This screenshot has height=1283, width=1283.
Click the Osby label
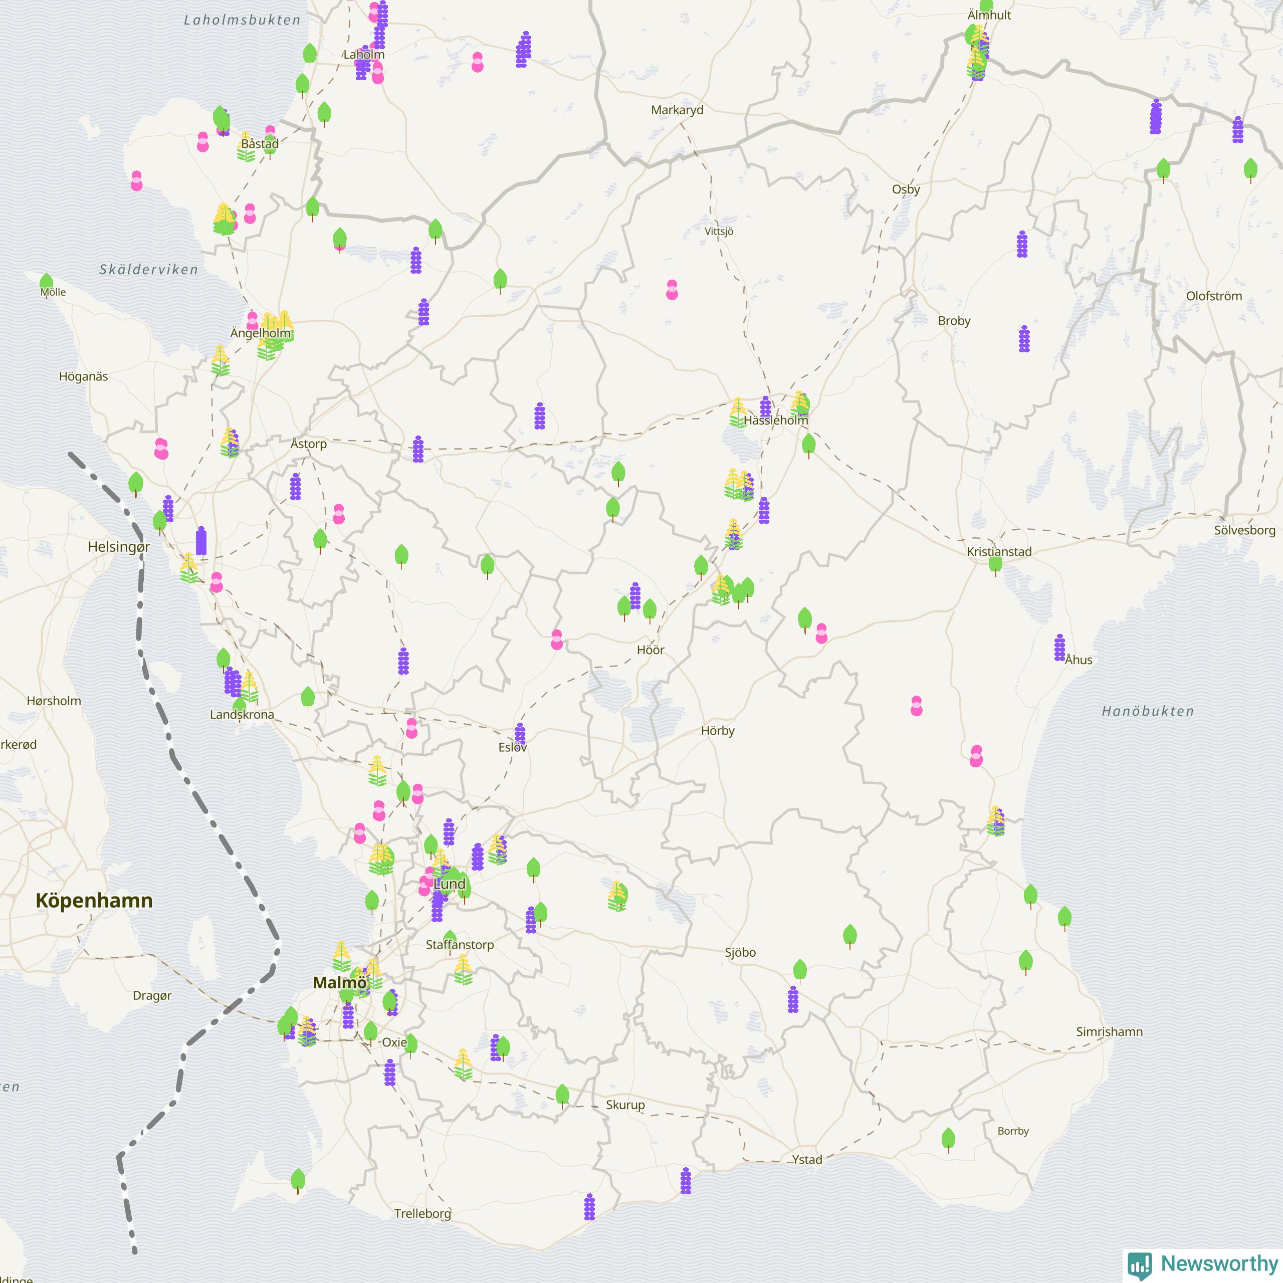coord(906,189)
